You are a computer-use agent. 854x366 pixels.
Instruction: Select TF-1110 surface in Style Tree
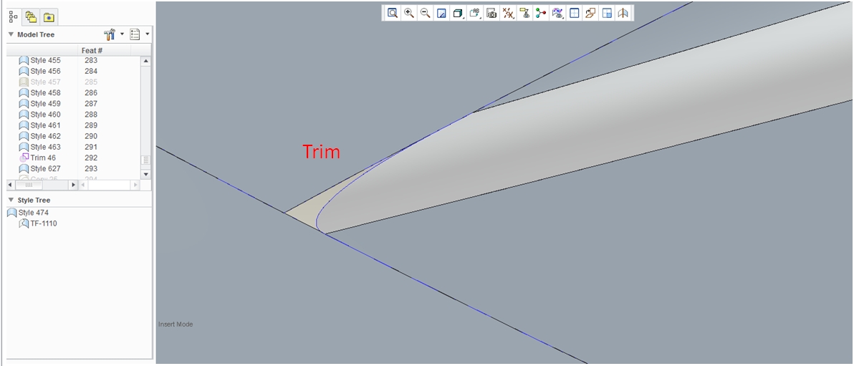(x=44, y=223)
